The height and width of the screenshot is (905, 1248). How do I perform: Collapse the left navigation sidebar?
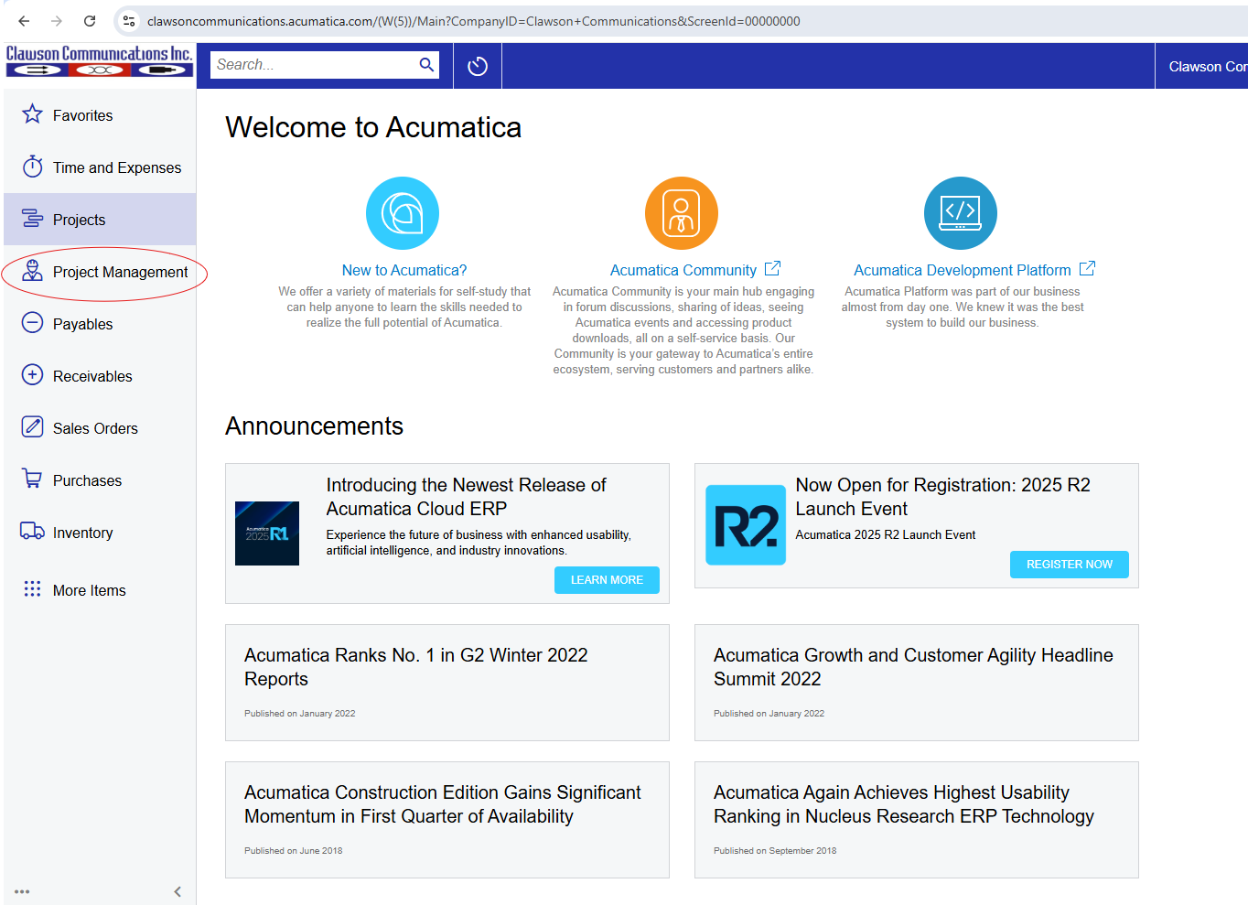[x=178, y=891]
